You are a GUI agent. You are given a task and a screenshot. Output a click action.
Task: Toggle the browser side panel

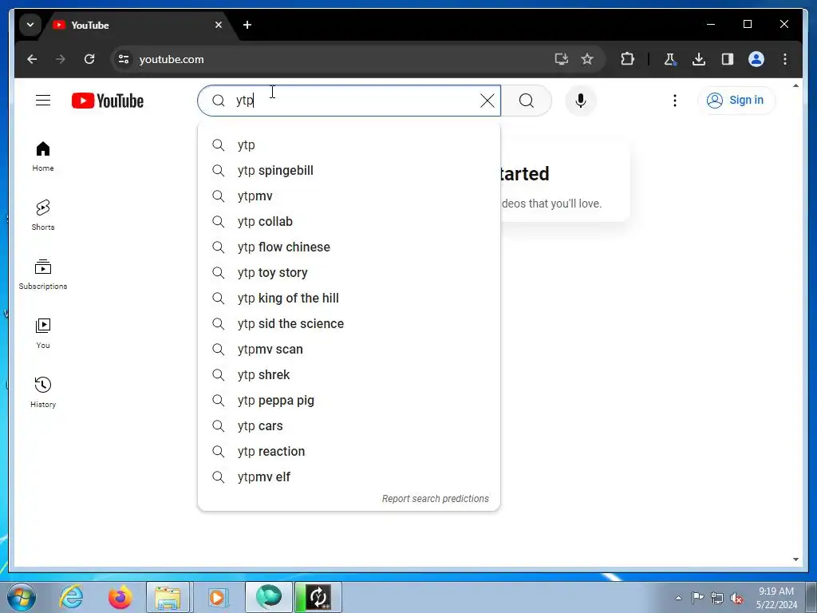(728, 59)
